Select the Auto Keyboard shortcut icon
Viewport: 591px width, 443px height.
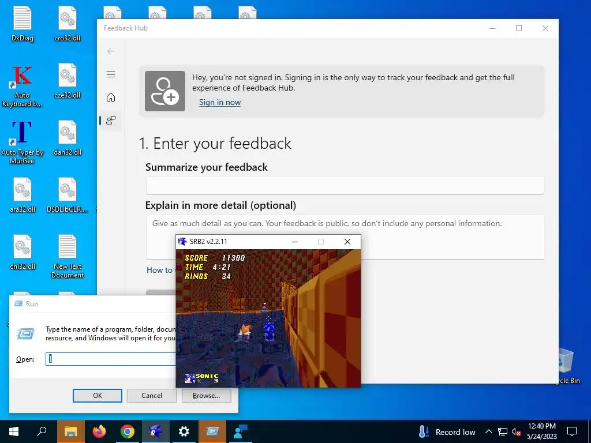pos(22,87)
